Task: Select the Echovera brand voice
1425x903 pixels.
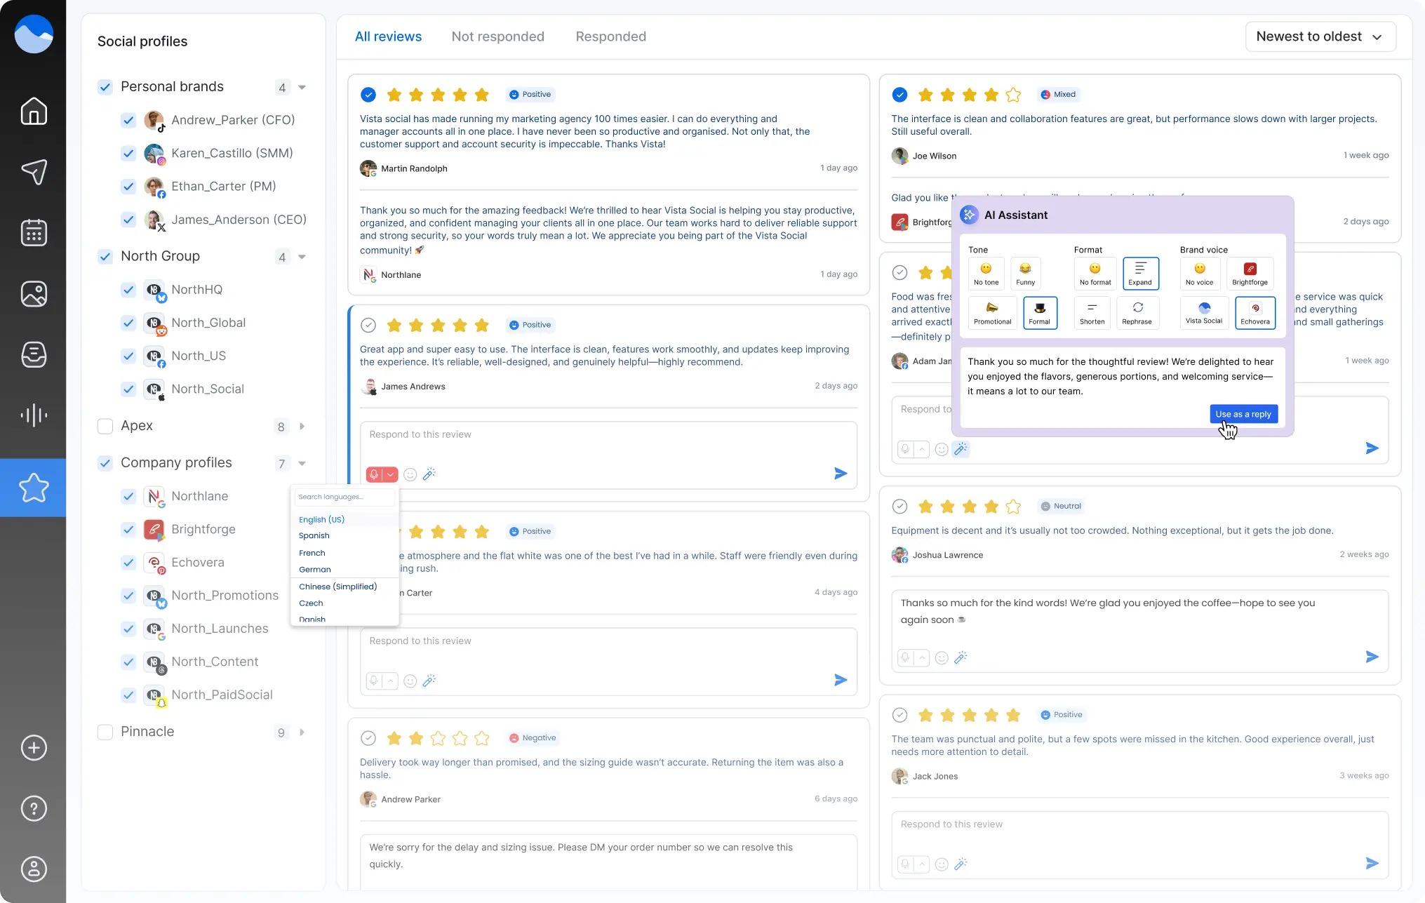Action: pyautogui.click(x=1255, y=312)
